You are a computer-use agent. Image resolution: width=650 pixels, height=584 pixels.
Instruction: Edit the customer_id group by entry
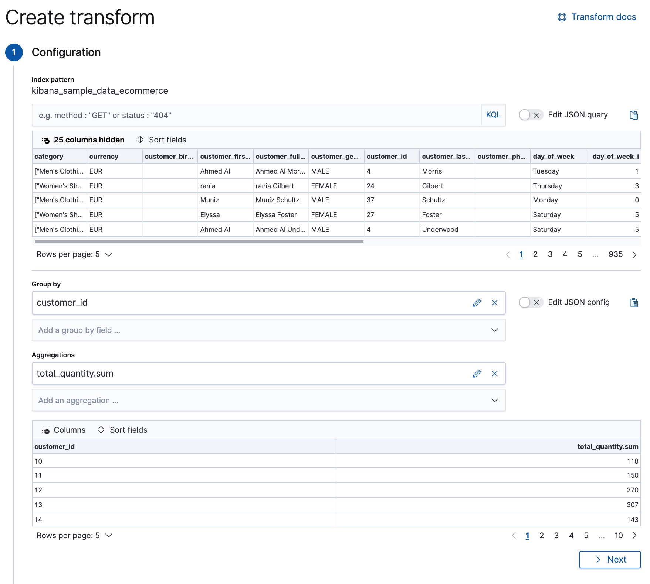(x=477, y=303)
